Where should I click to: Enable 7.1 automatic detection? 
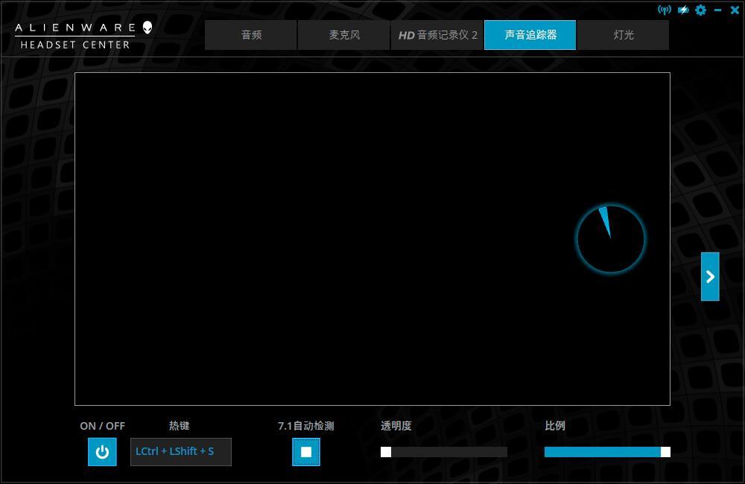point(306,451)
